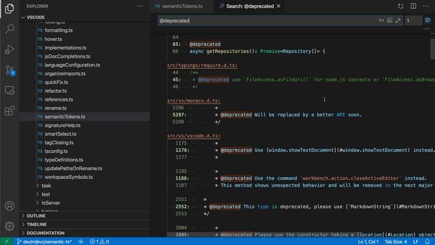Open organizeImports.ts file
The image size is (435, 245).
point(65,73)
